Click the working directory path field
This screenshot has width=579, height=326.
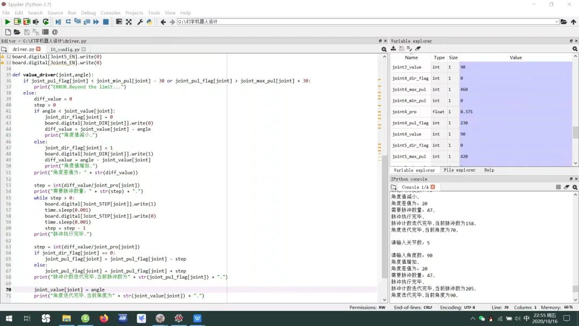(x=366, y=22)
